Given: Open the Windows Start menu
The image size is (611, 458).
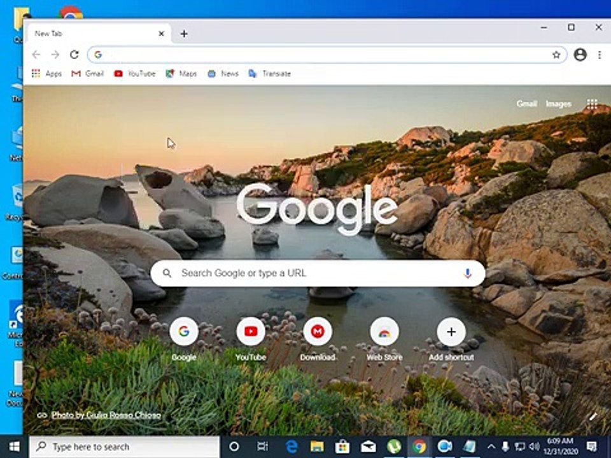Looking at the screenshot, I should pos(14,447).
